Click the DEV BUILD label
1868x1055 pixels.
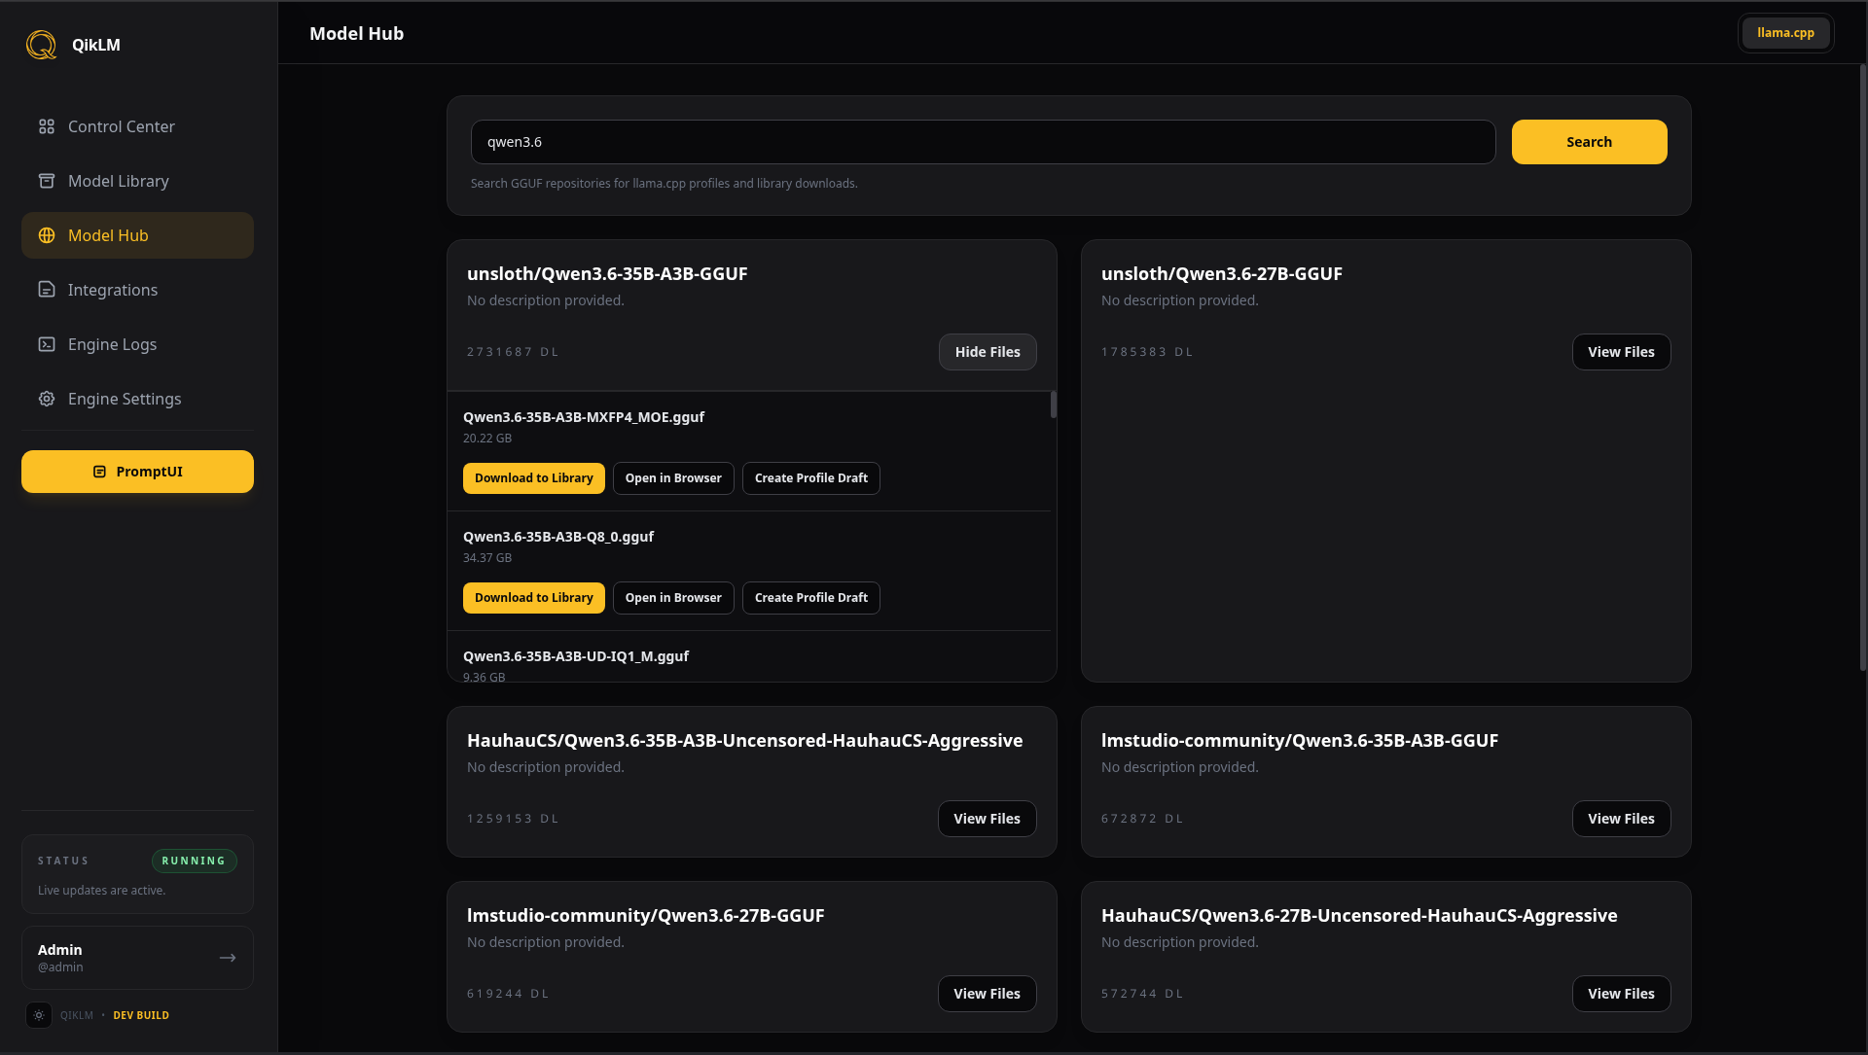click(x=141, y=1015)
